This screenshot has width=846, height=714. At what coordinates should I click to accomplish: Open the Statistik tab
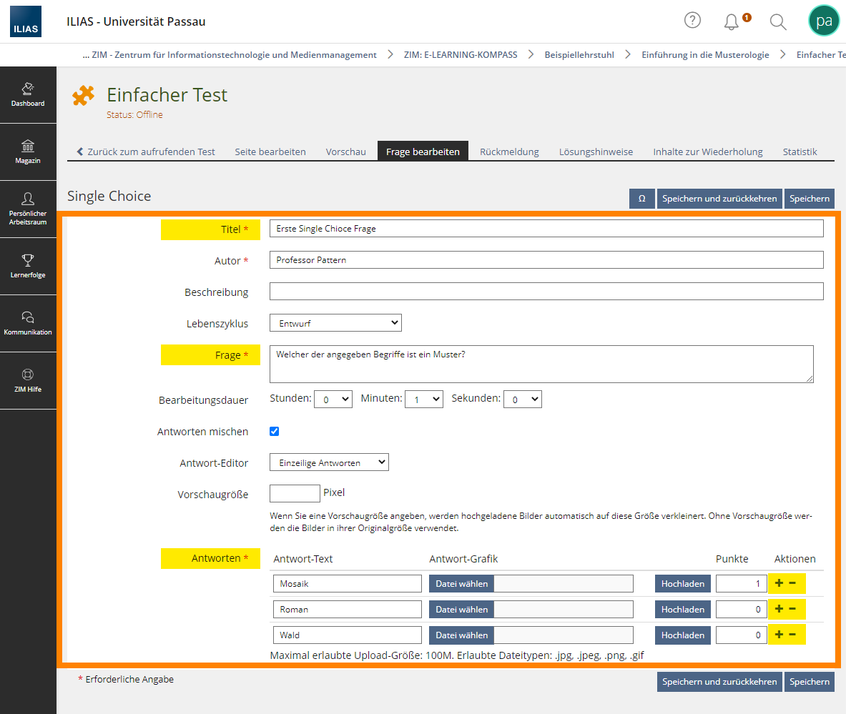[x=800, y=152]
